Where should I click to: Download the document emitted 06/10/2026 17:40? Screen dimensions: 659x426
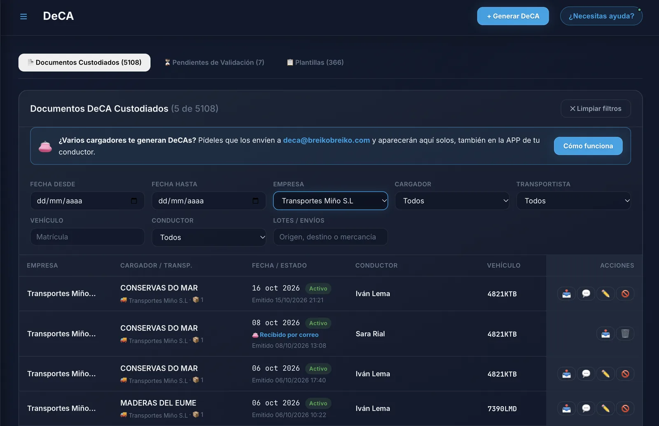(567, 374)
